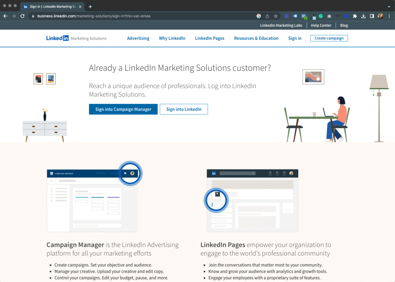Viewport: 395px width, 282px height.
Task: Bookmark this page with the star icon
Action: (x=275, y=16)
